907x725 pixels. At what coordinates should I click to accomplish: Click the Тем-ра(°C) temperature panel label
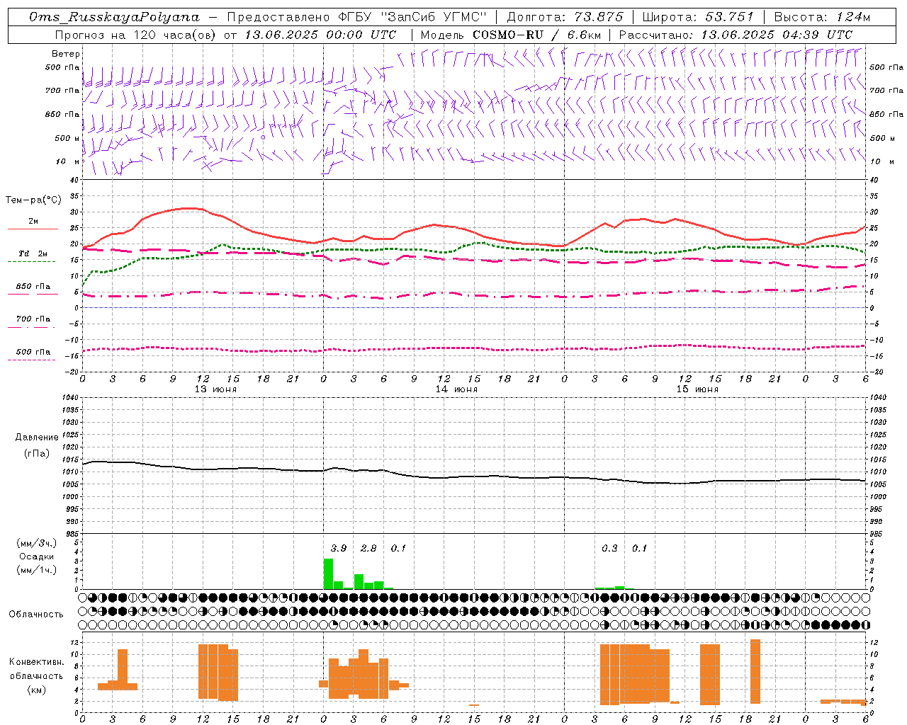tap(33, 200)
